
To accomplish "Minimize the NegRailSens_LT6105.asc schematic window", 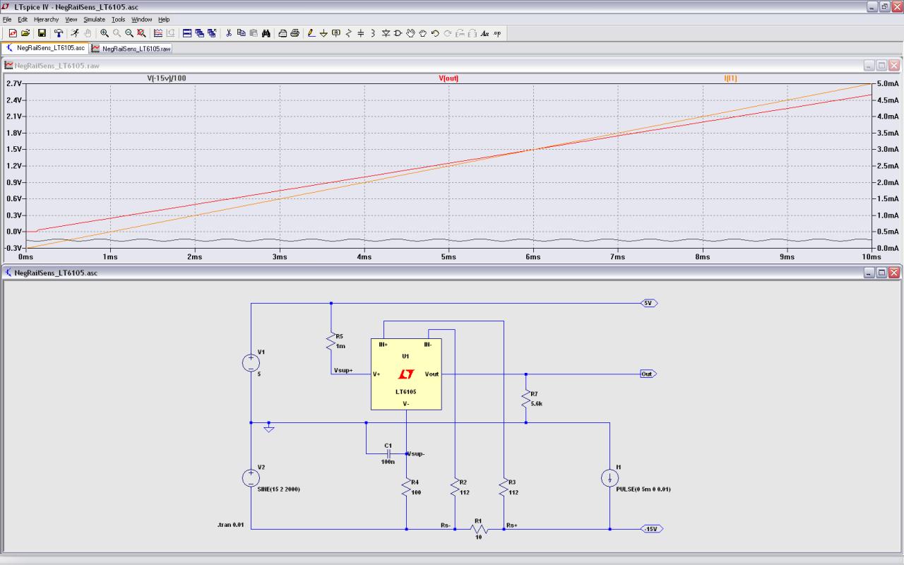I will tap(869, 273).
